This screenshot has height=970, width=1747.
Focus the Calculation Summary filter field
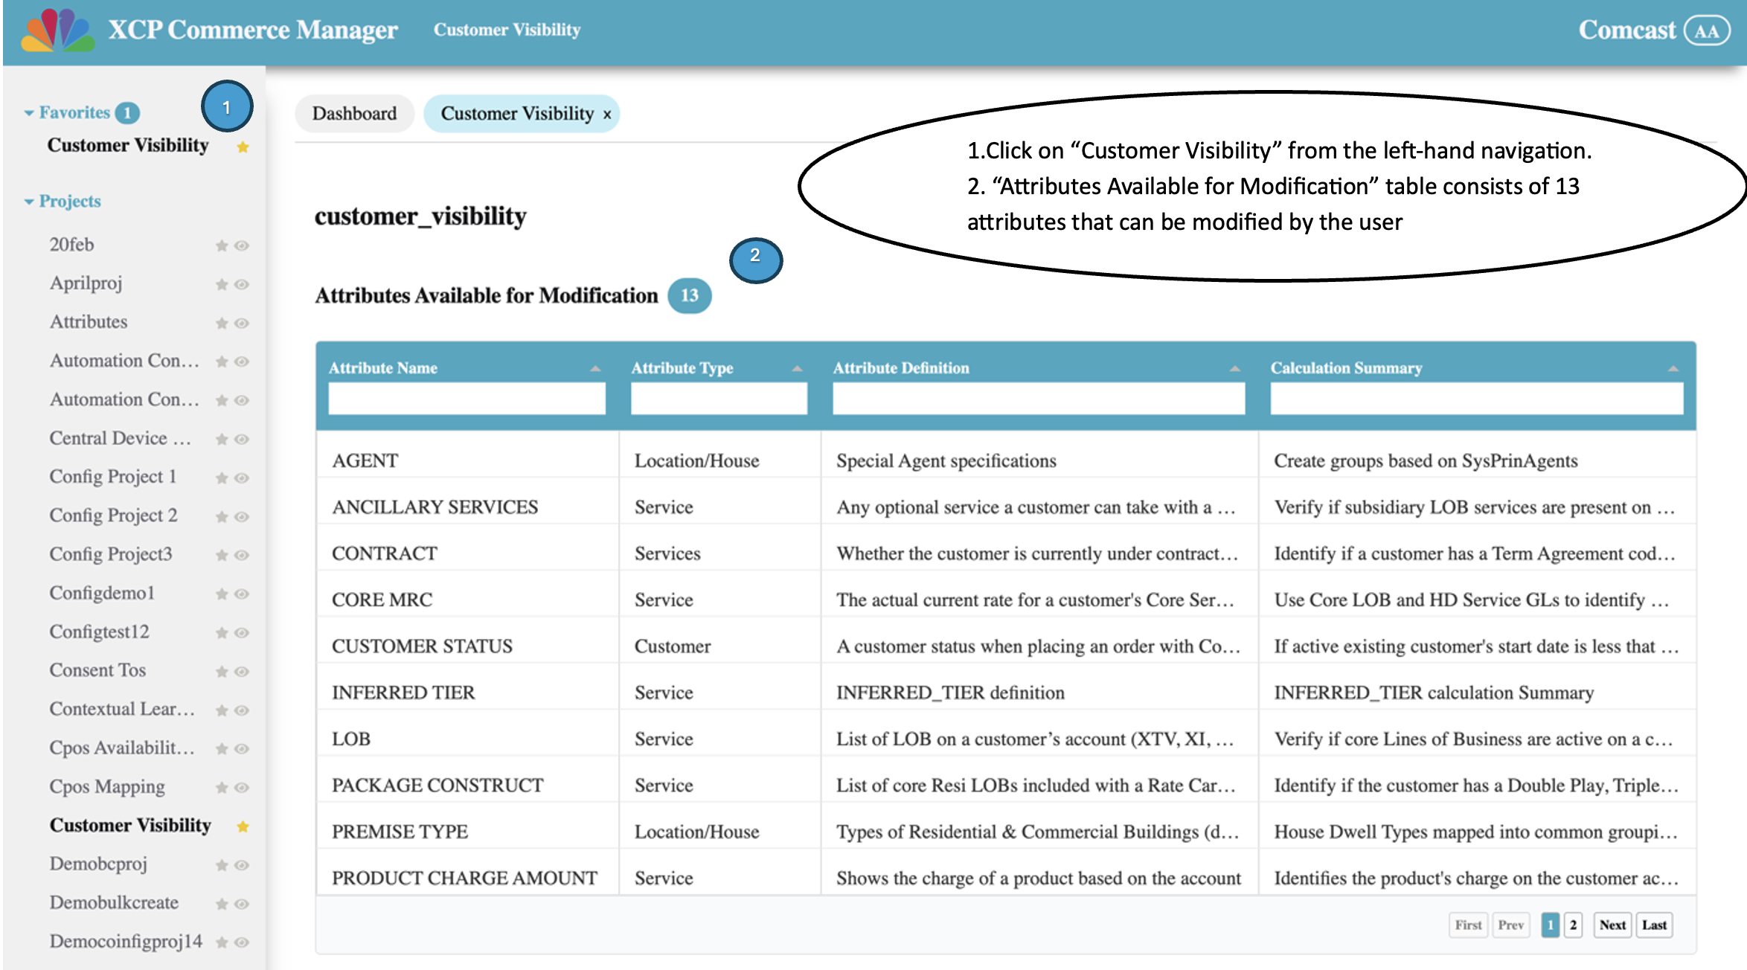[x=1476, y=399]
